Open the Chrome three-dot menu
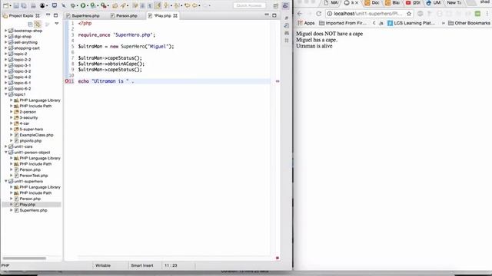The image size is (492, 276). click(x=487, y=14)
